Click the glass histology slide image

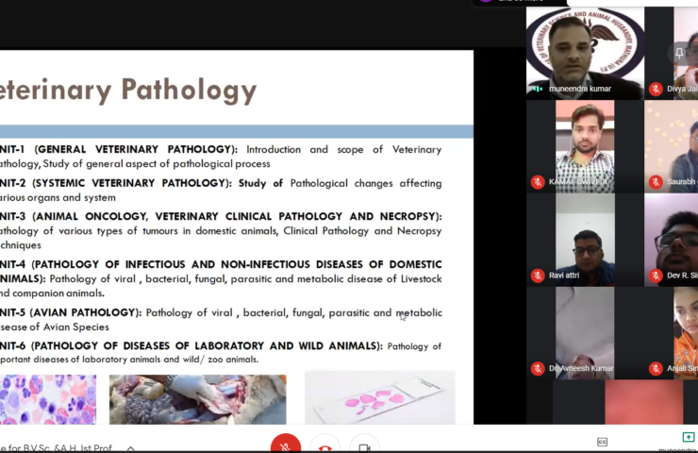380,397
